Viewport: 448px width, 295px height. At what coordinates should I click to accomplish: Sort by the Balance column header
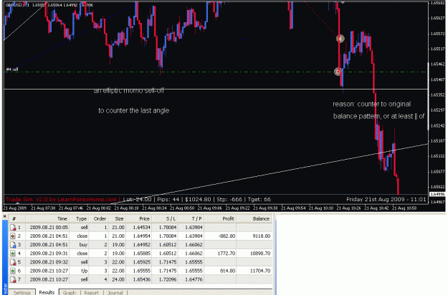coord(254,219)
